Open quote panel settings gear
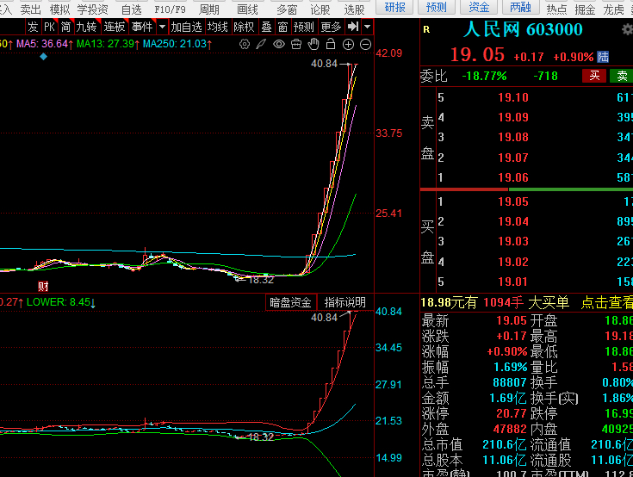The height and width of the screenshot is (477, 633). point(627,29)
